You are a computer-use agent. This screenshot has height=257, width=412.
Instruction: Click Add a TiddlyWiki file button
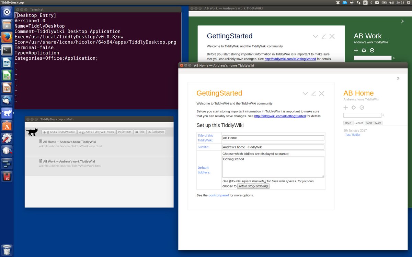pos(59,132)
